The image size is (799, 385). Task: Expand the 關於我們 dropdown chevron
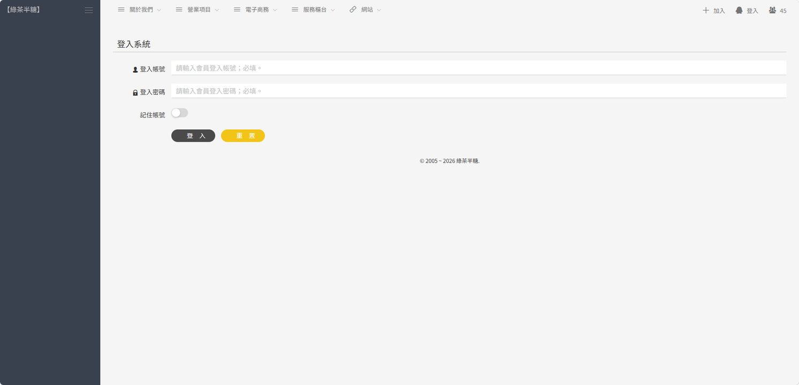point(159,10)
